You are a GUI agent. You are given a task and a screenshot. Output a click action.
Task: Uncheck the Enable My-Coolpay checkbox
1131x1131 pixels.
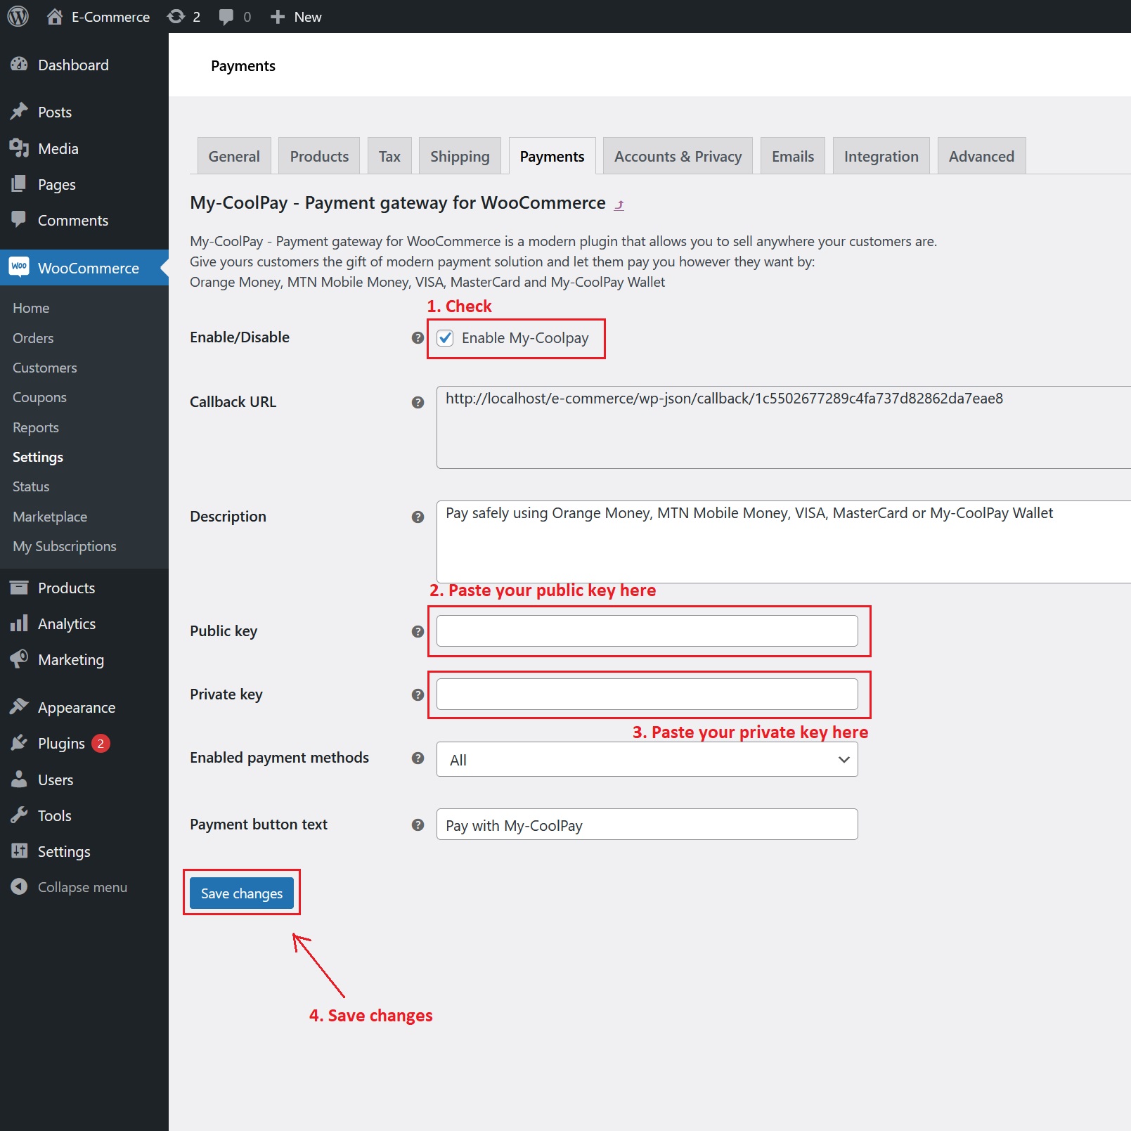point(445,338)
